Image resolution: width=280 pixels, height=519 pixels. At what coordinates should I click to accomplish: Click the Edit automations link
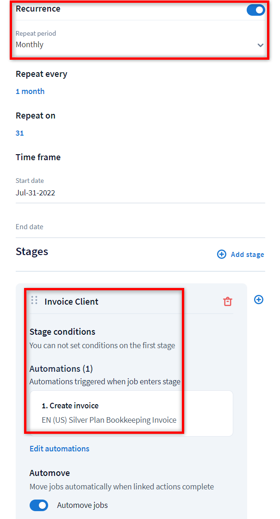pos(59,449)
